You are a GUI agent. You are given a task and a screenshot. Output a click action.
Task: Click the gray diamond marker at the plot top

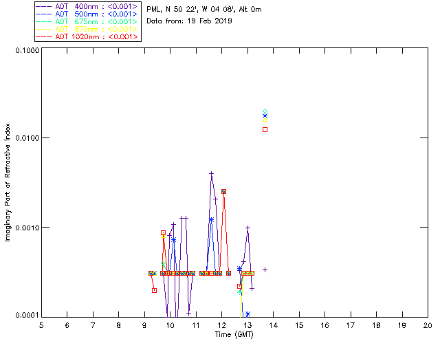pyautogui.click(x=265, y=111)
